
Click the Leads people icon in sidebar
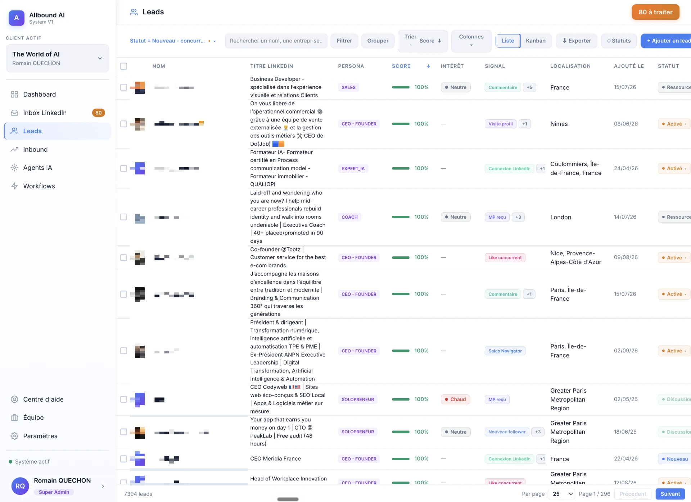coord(14,131)
